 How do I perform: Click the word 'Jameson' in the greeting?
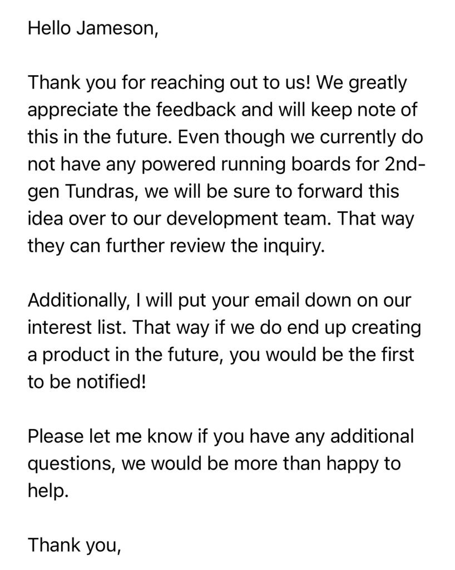[116, 28]
